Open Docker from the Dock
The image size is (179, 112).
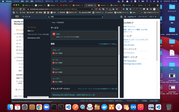[104, 107]
